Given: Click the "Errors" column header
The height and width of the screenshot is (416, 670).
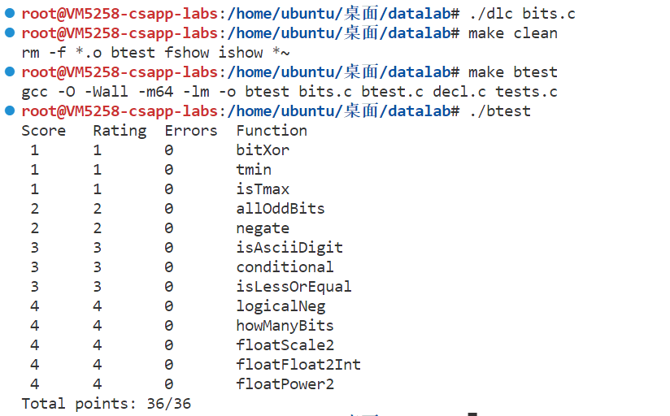Looking at the screenshot, I should [191, 131].
